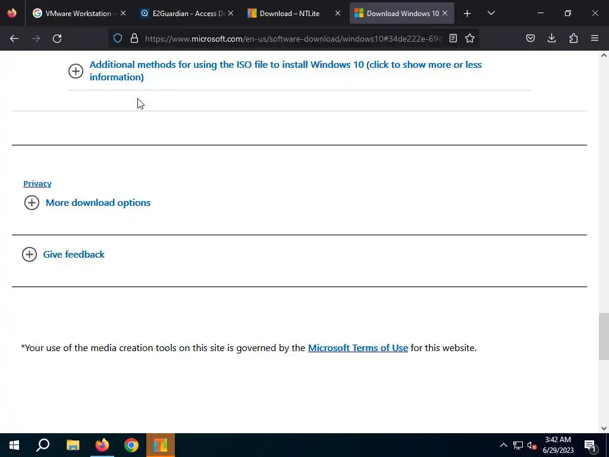Open the Microsoft Terms of Use link
The width and height of the screenshot is (609, 457).
click(357, 348)
